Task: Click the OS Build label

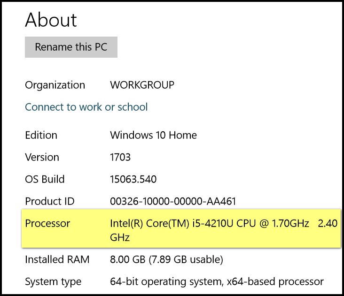Action: point(45,179)
